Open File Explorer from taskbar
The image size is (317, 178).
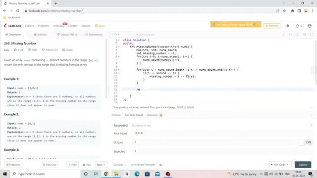(116, 174)
